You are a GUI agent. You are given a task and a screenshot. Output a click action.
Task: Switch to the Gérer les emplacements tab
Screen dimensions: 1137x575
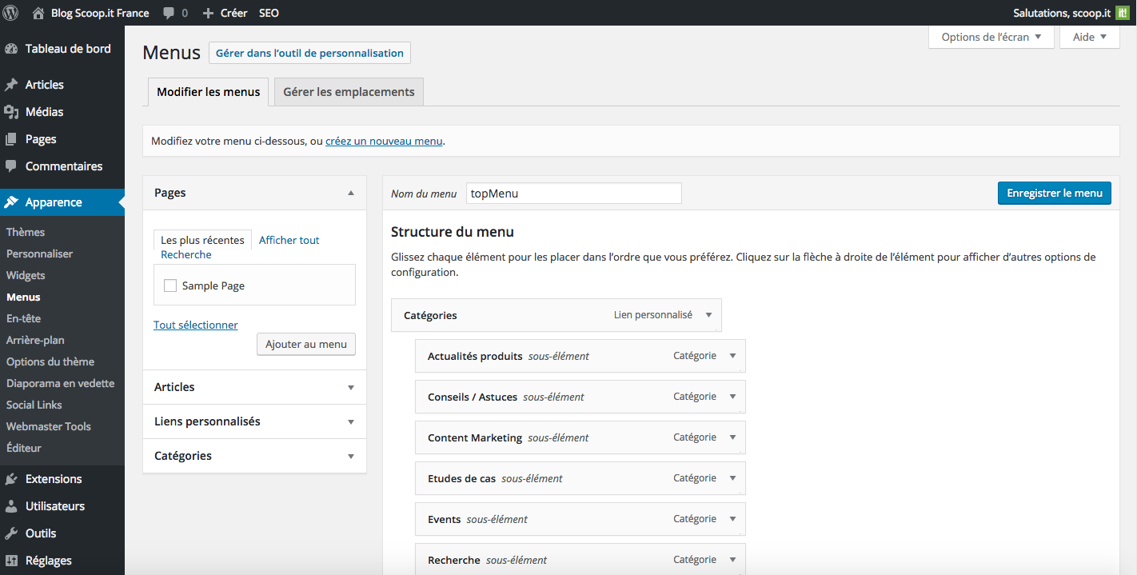tap(349, 92)
